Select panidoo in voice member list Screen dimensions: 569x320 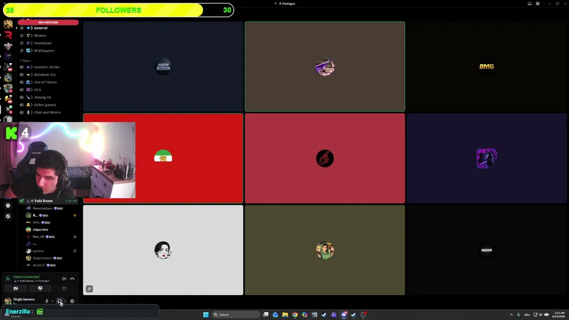(51, 251)
